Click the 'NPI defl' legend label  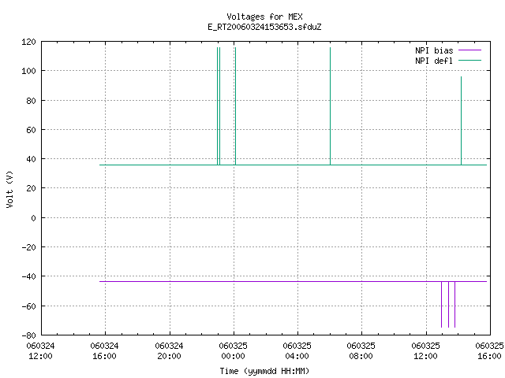tap(434, 61)
